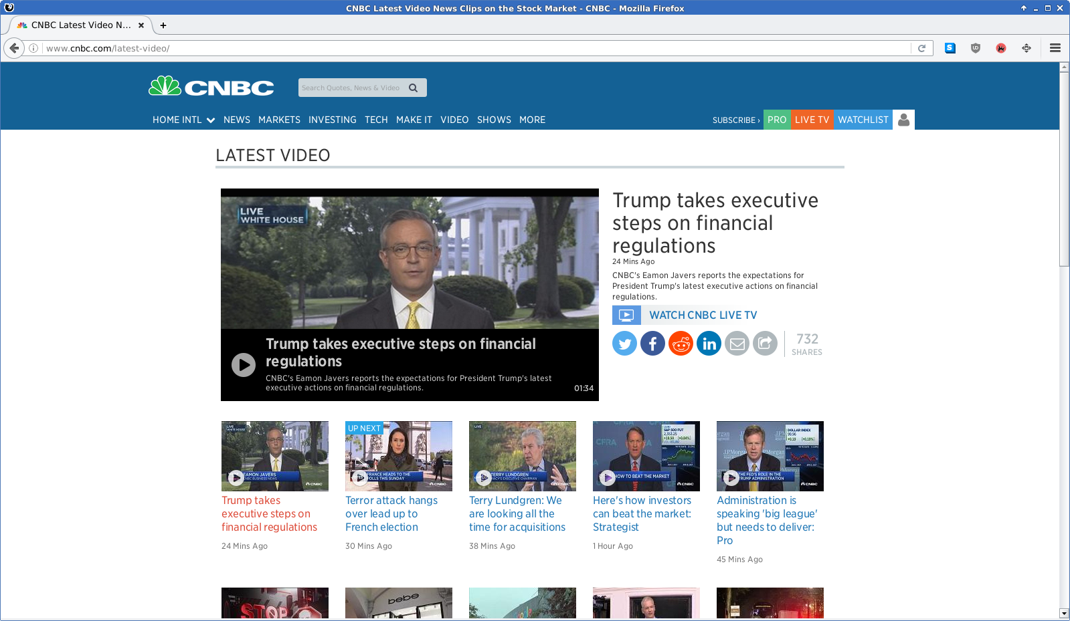
Task: Open the MAKE IT menu
Action: [x=414, y=120]
